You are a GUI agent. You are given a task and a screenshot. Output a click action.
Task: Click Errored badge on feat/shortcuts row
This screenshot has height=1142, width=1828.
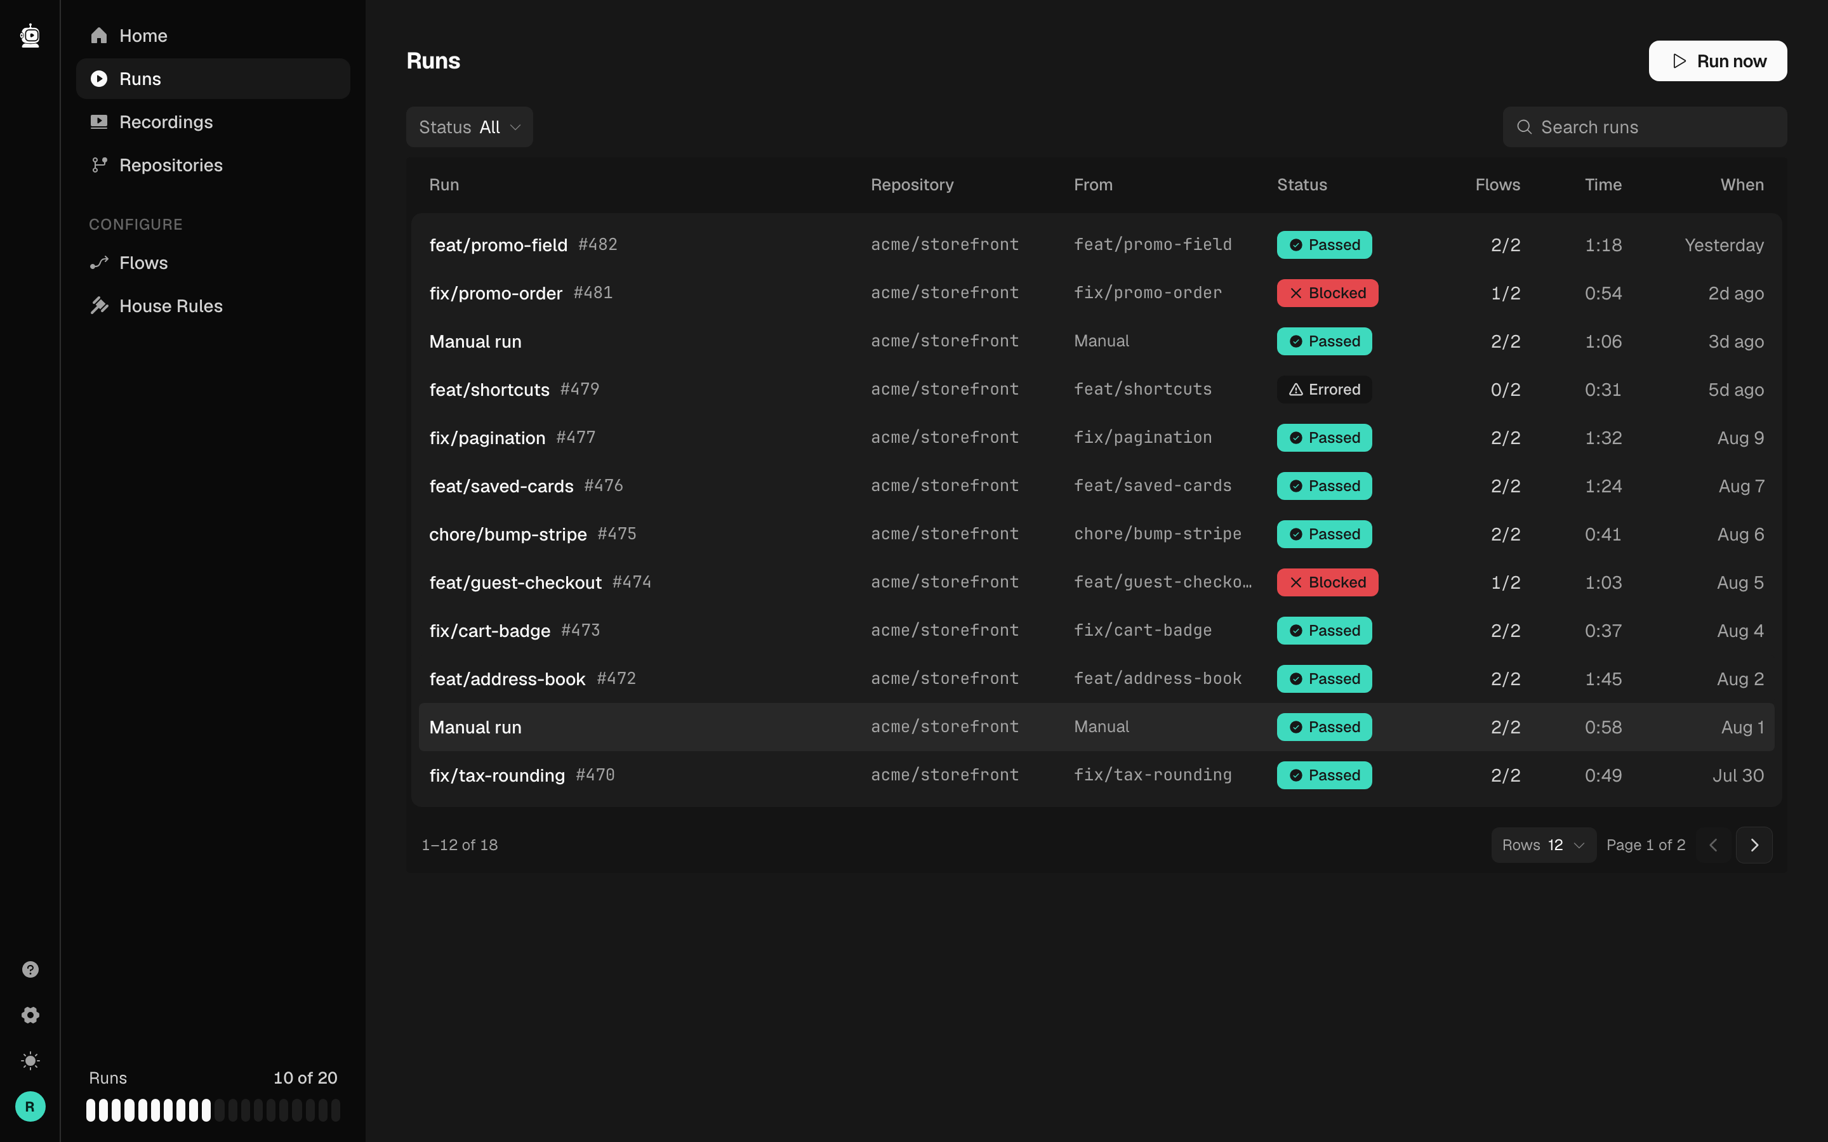coord(1324,390)
